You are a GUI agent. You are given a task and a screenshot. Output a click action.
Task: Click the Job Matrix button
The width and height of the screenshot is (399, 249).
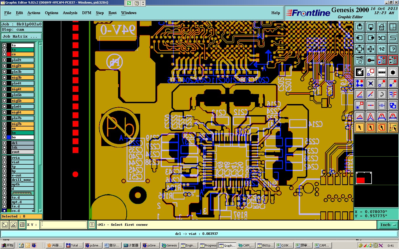tap(21, 37)
